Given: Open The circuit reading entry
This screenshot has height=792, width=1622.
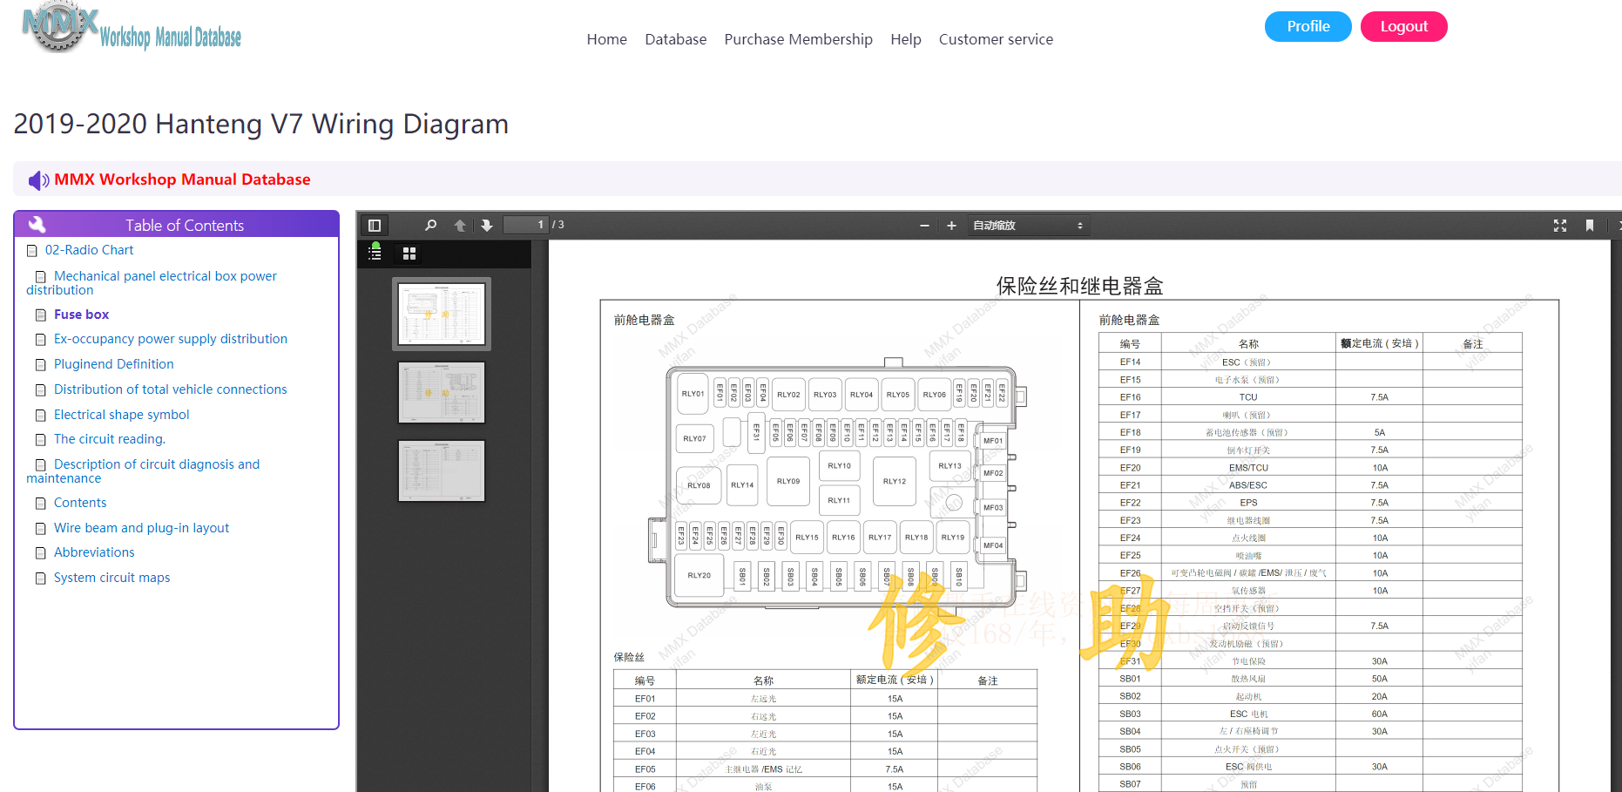Looking at the screenshot, I should 110,439.
